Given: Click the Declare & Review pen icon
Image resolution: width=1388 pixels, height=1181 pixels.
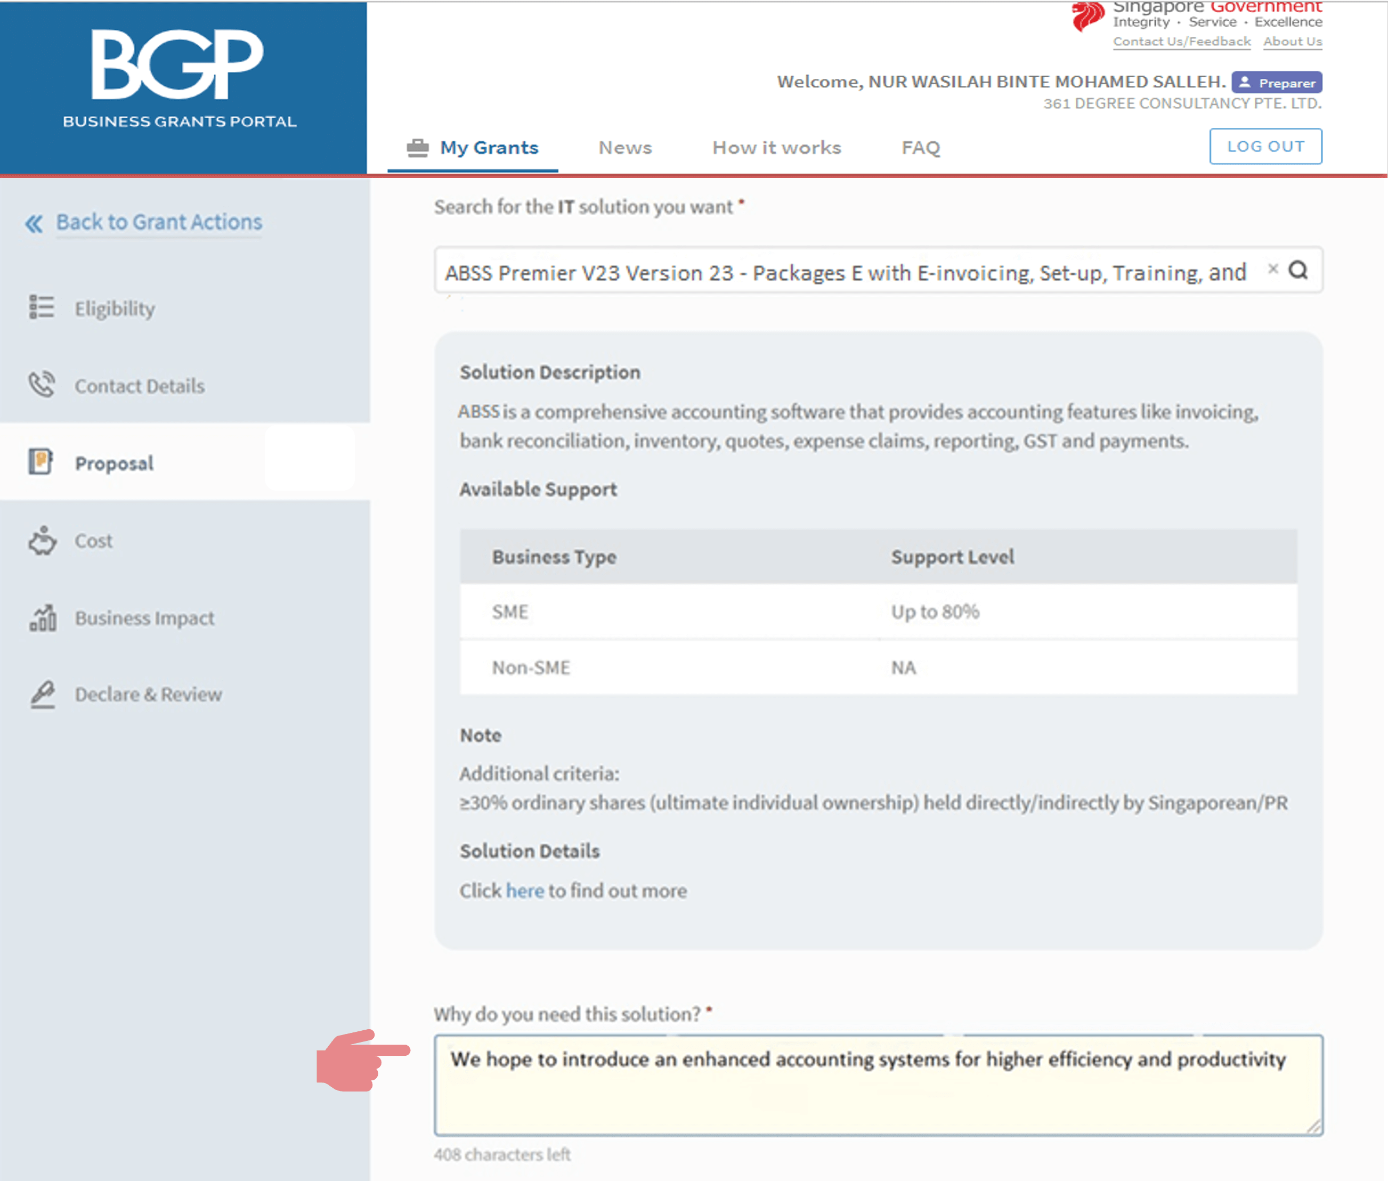Looking at the screenshot, I should [x=42, y=694].
